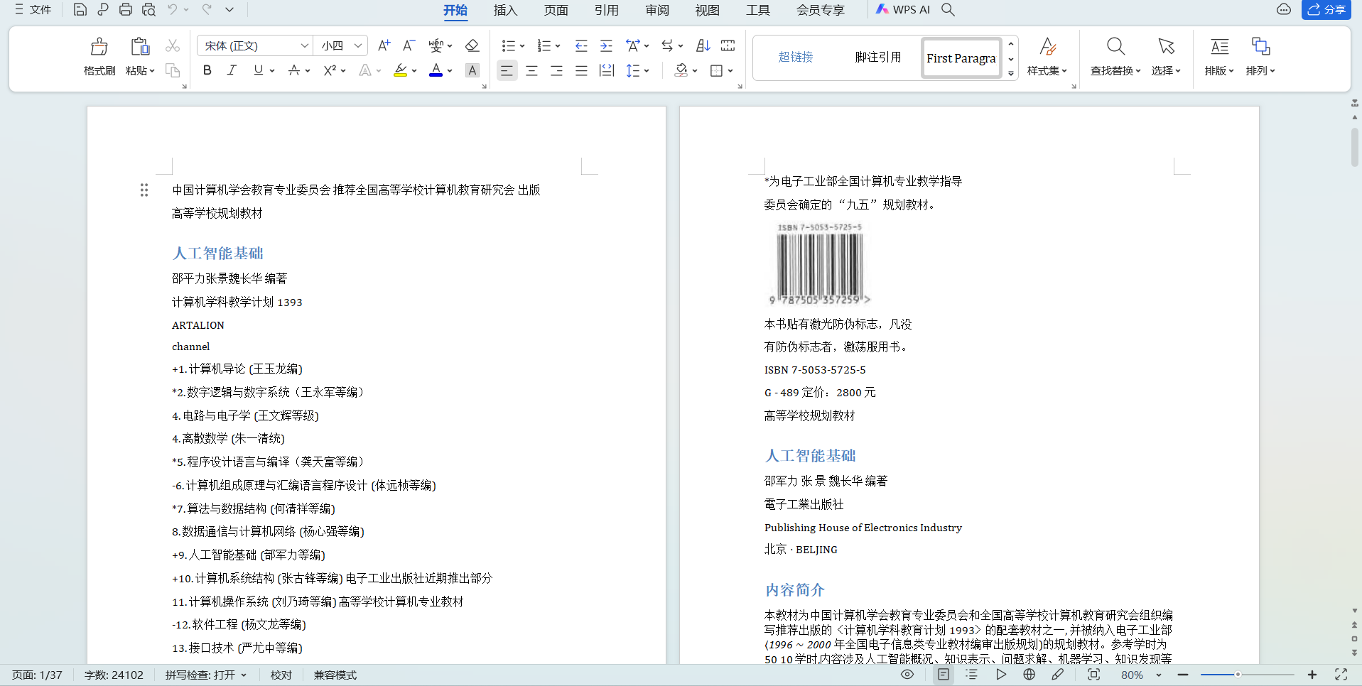Click the Format Painter (格式刷) icon
The height and width of the screenshot is (686, 1362).
pyautogui.click(x=99, y=47)
